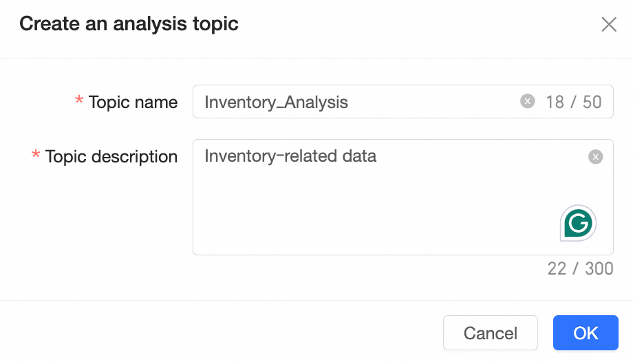The image size is (633, 362).
Task: Click the Topic description label
Action: click(x=111, y=157)
